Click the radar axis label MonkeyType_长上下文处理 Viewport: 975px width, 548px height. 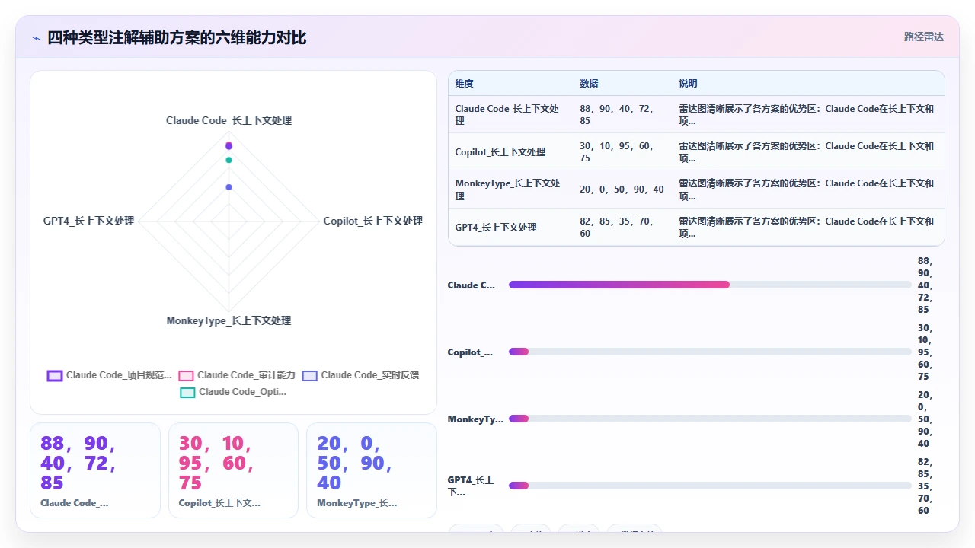pos(229,320)
